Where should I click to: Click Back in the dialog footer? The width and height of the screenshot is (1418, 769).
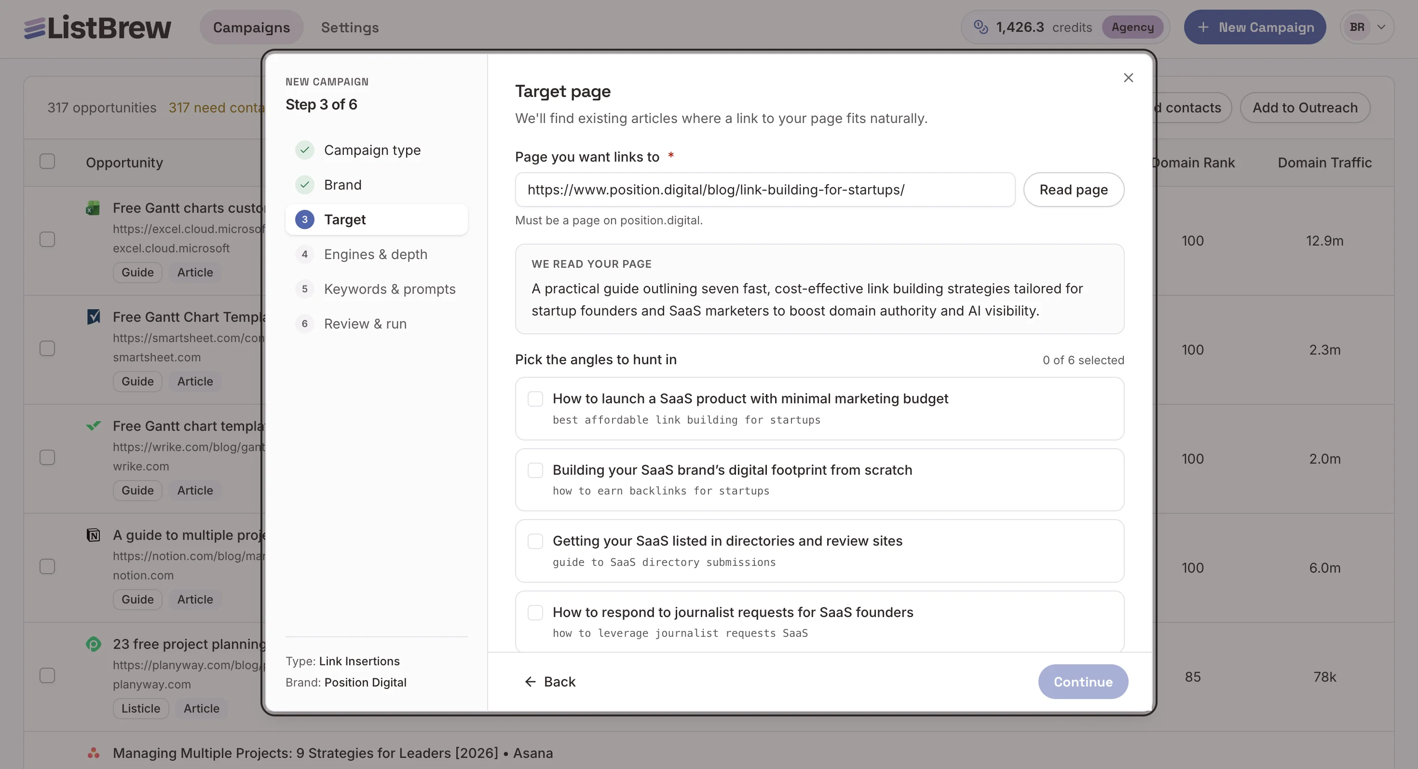pyautogui.click(x=549, y=682)
